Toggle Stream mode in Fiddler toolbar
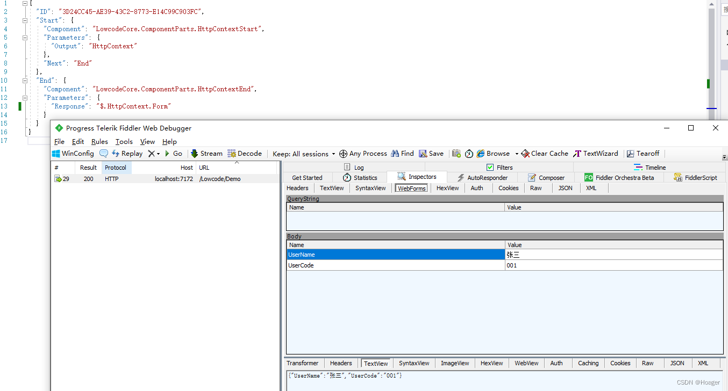The height and width of the screenshot is (391, 728). 206,154
